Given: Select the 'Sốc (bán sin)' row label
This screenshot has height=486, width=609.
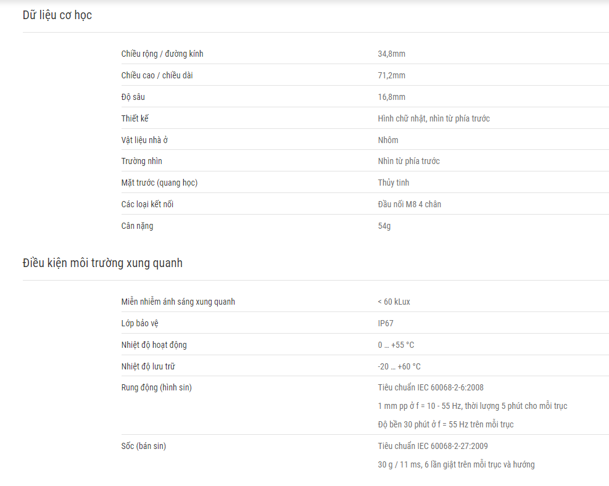Looking at the screenshot, I should point(143,446).
